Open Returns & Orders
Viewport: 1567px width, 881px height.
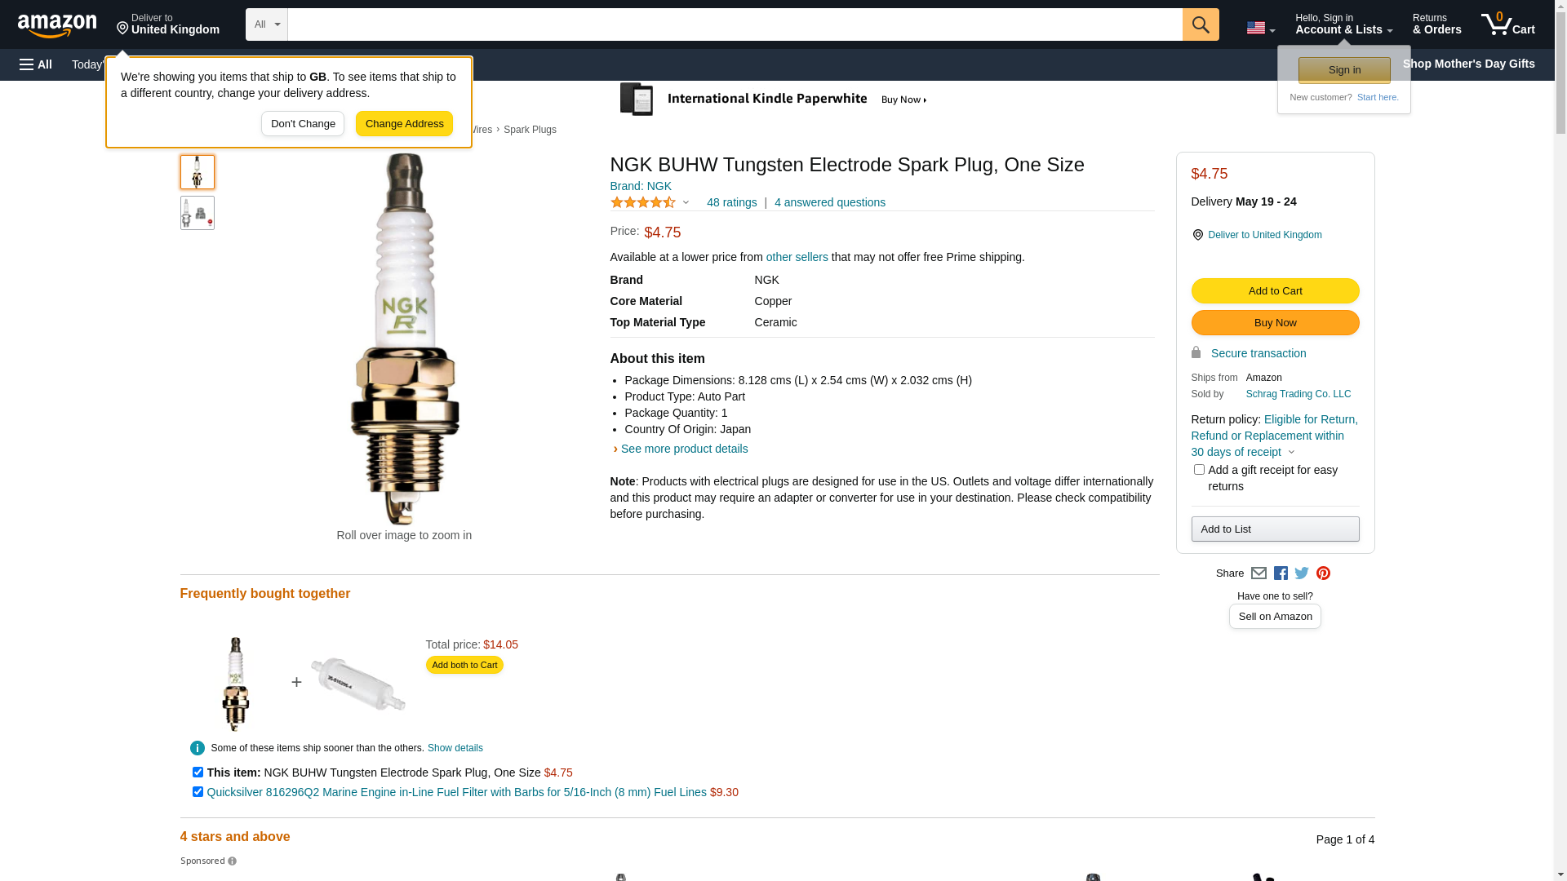pyautogui.click(x=1436, y=24)
